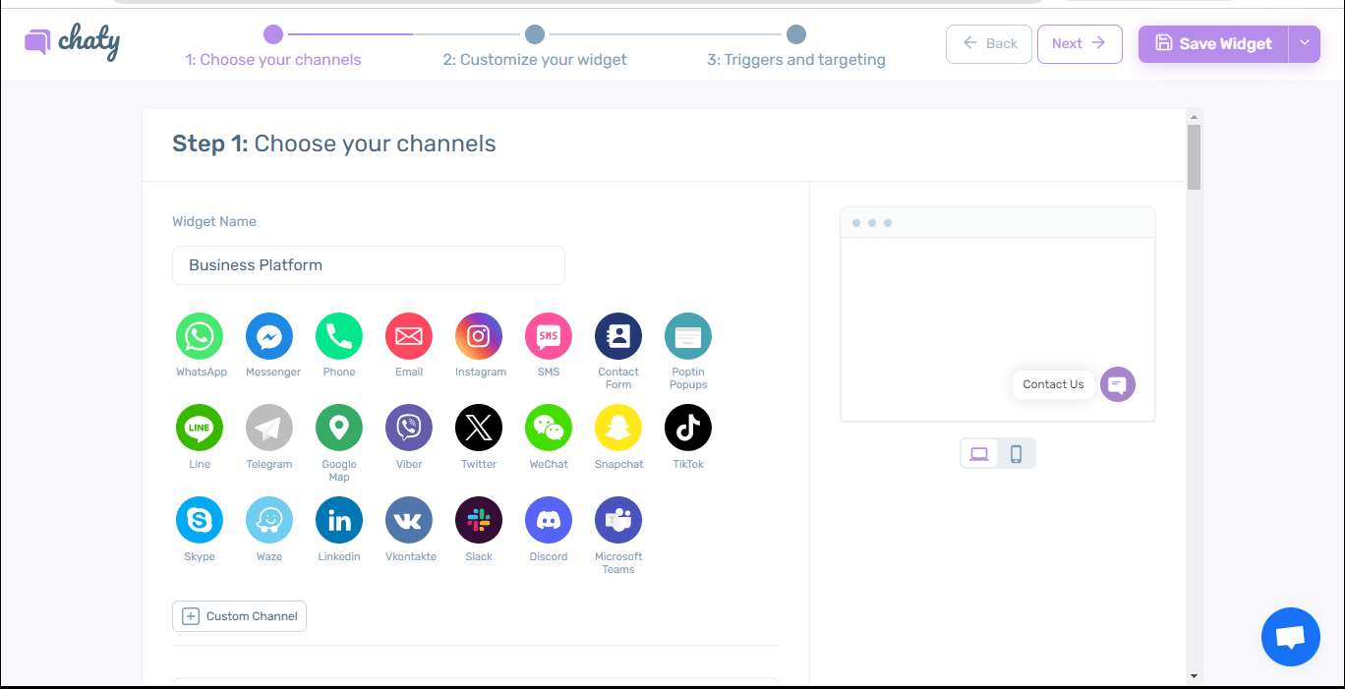The image size is (1345, 689).
Task: Go to step 3 Triggers and targeting
Action: (x=796, y=60)
